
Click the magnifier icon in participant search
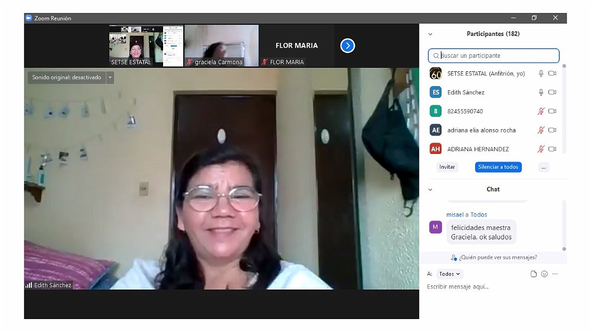coord(436,56)
